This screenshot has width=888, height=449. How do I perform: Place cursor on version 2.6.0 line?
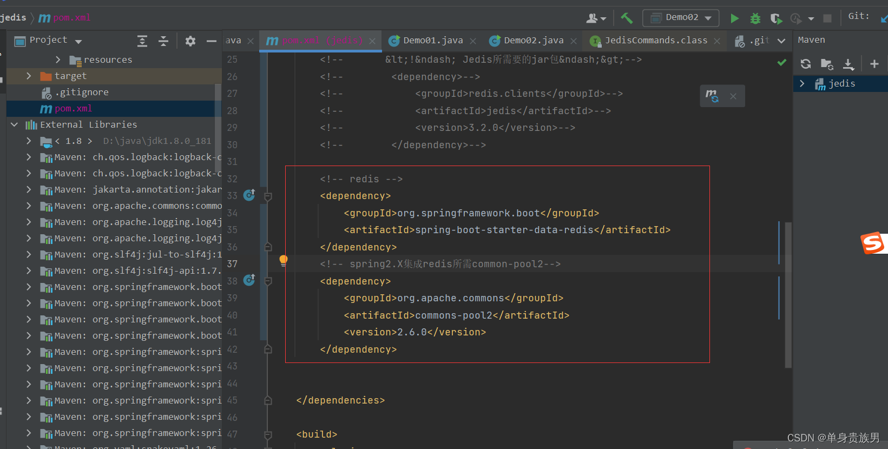pos(415,332)
